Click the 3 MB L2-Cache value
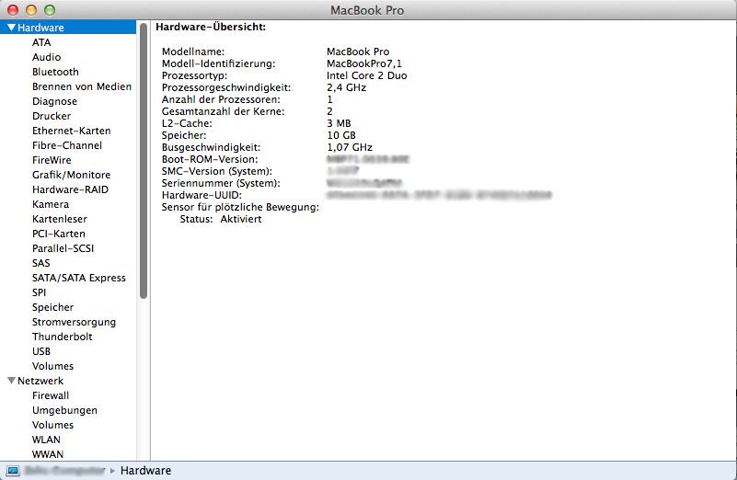The image size is (737, 480). click(339, 123)
